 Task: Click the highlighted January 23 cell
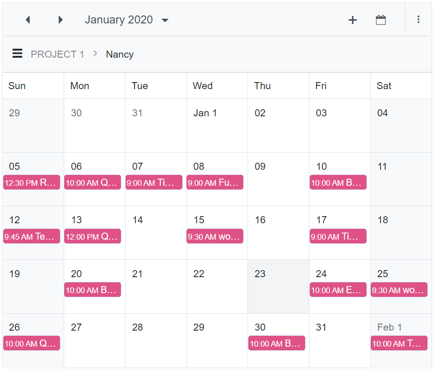pos(278,286)
